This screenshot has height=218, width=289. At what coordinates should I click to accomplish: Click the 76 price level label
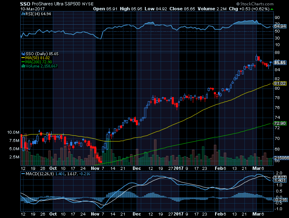(277, 108)
